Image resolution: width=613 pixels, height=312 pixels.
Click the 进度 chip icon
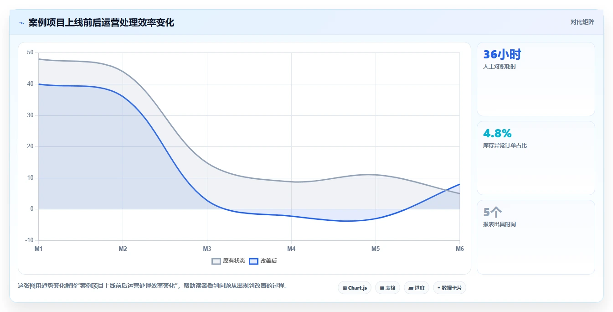pyautogui.click(x=411, y=288)
